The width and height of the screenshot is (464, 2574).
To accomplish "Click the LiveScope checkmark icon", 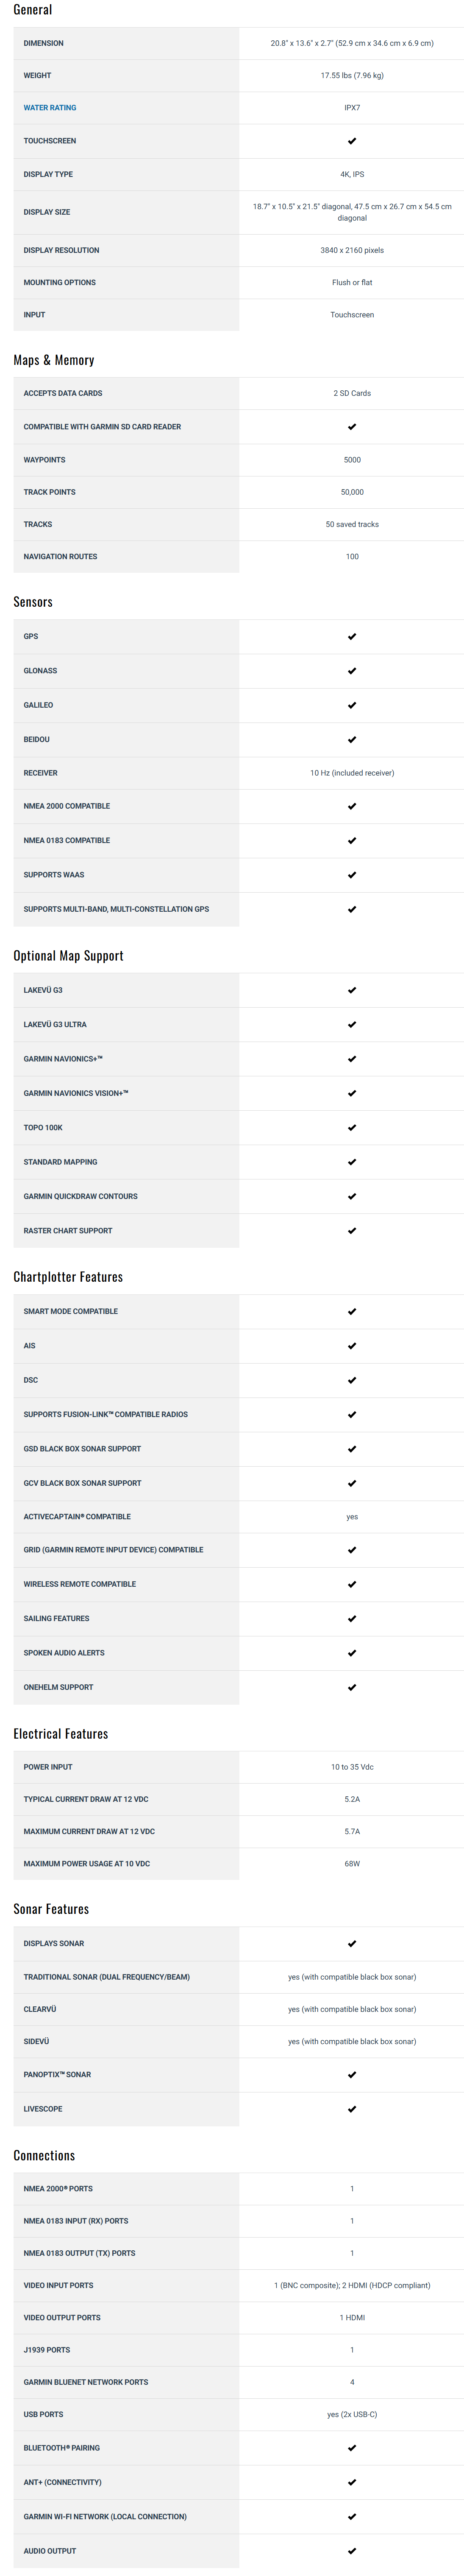I will pos(352,2108).
